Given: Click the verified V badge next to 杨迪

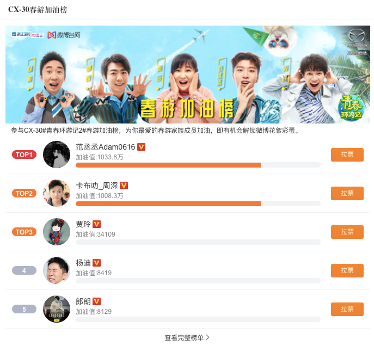Looking at the screenshot, I should tap(96, 263).
